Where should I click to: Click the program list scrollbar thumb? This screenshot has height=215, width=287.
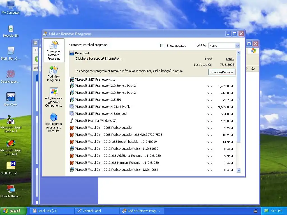239,99
